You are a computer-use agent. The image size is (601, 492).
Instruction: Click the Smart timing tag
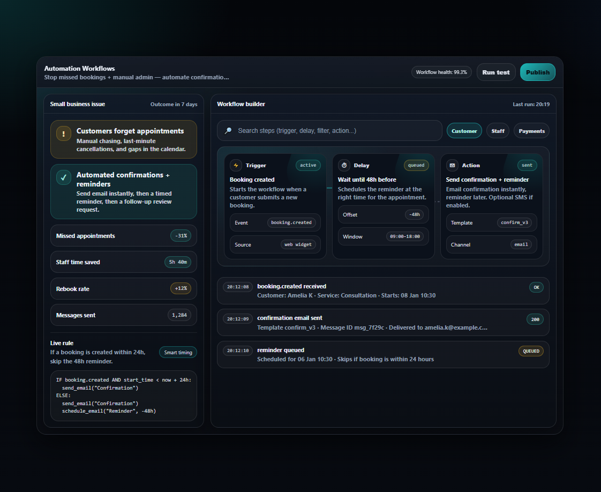178,352
